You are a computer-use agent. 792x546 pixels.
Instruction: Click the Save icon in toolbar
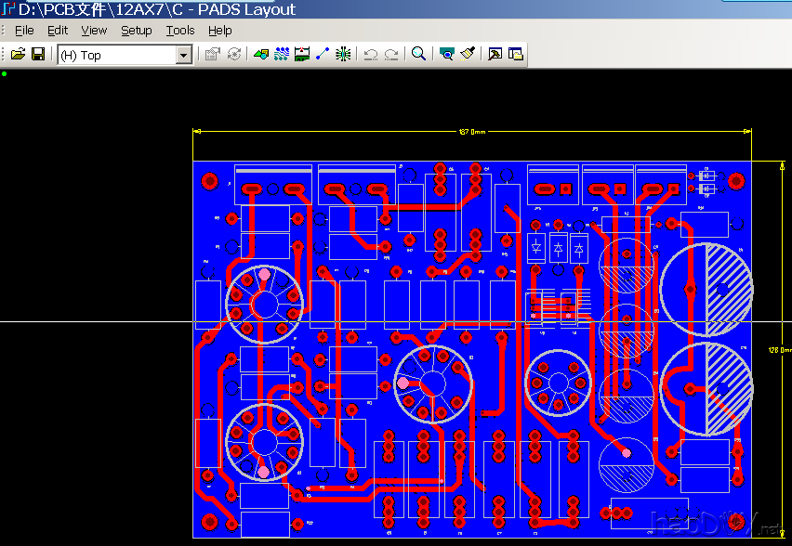(x=38, y=55)
